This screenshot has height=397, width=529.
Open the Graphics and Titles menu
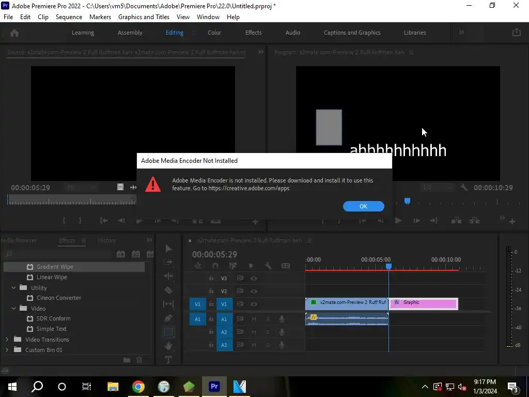point(144,17)
